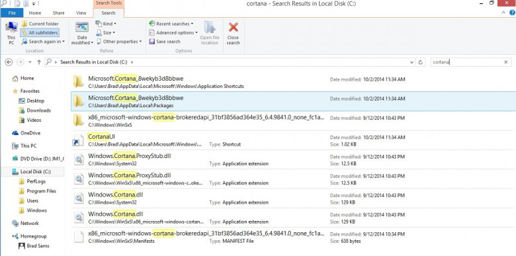Viewport: 516px width, 256px height.
Task: Go up one level with Up arrow
Action: click(39, 62)
